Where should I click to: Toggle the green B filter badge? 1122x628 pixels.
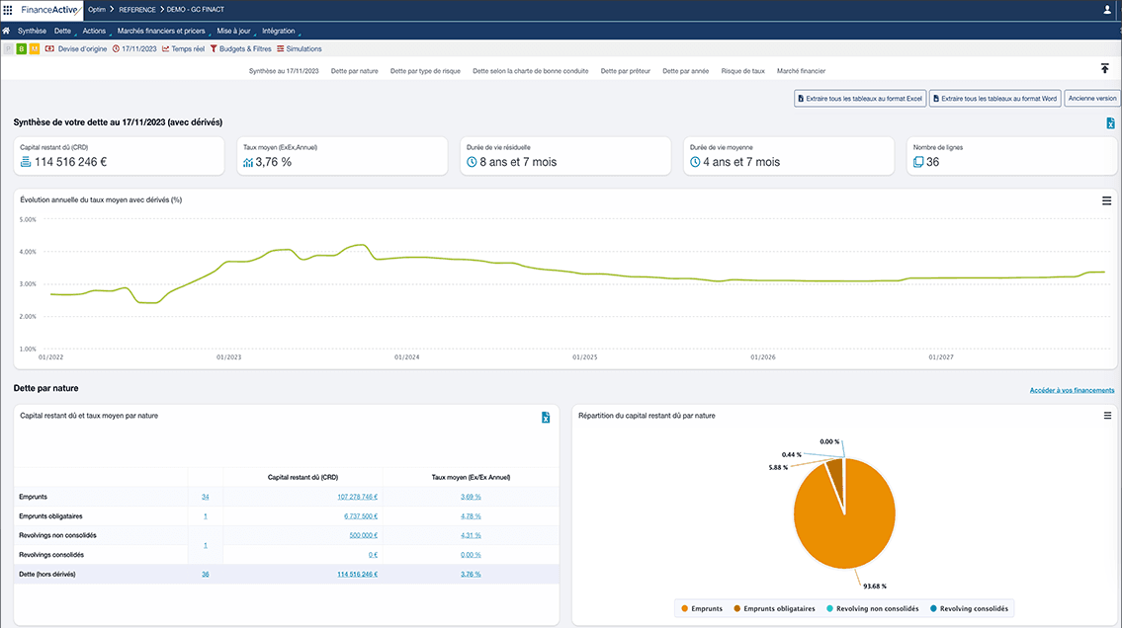pos(21,48)
